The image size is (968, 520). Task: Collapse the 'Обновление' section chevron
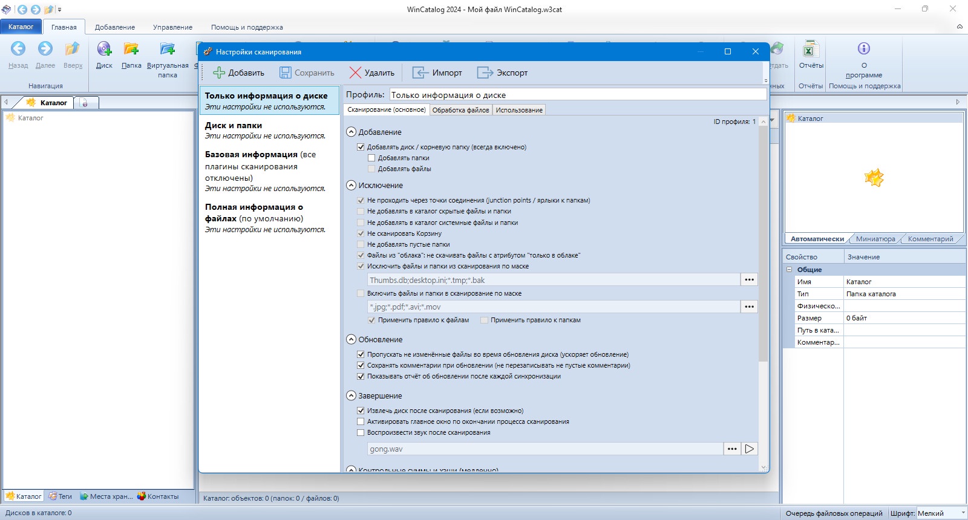[351, 339]
